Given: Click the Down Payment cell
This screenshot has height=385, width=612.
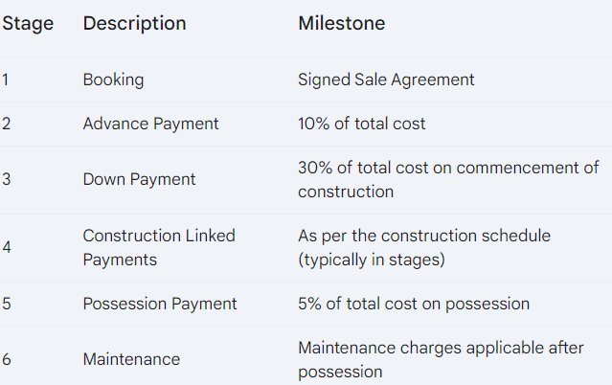Looking at the screenshot, I should [139, 180].
